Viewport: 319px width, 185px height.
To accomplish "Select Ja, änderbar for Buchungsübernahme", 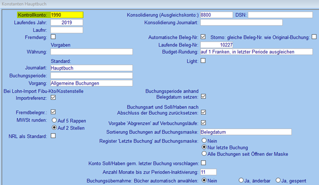I will tap(241, 180).
